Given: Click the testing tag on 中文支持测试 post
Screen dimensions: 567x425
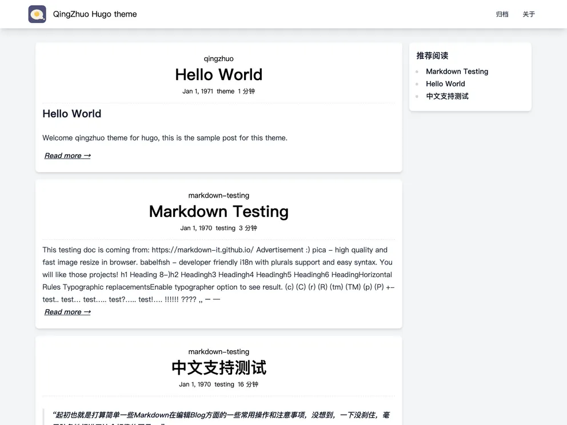Looking at the screenshot, I should (x=224, y=384).
